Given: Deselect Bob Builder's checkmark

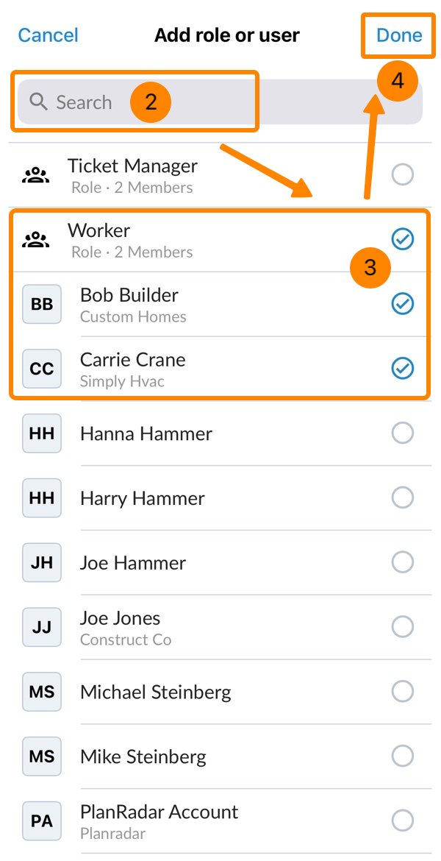Looking at the screenshot, I should click(x=402, y=303).
